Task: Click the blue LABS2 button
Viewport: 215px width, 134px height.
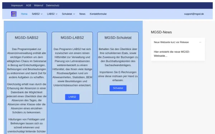Action: point(72,97)
